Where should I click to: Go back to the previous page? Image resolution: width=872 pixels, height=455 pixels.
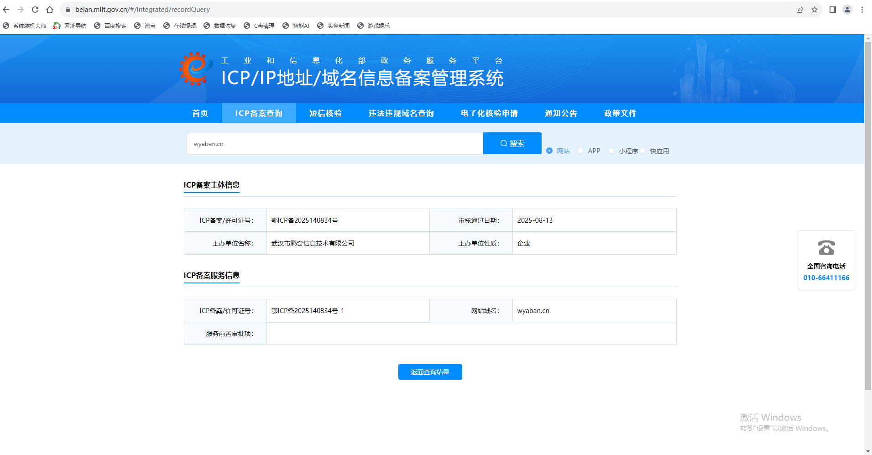click(x=6, y=10)
